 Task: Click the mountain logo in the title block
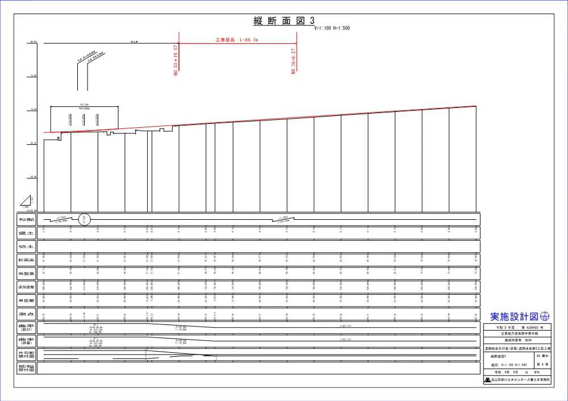coord(487,380)
